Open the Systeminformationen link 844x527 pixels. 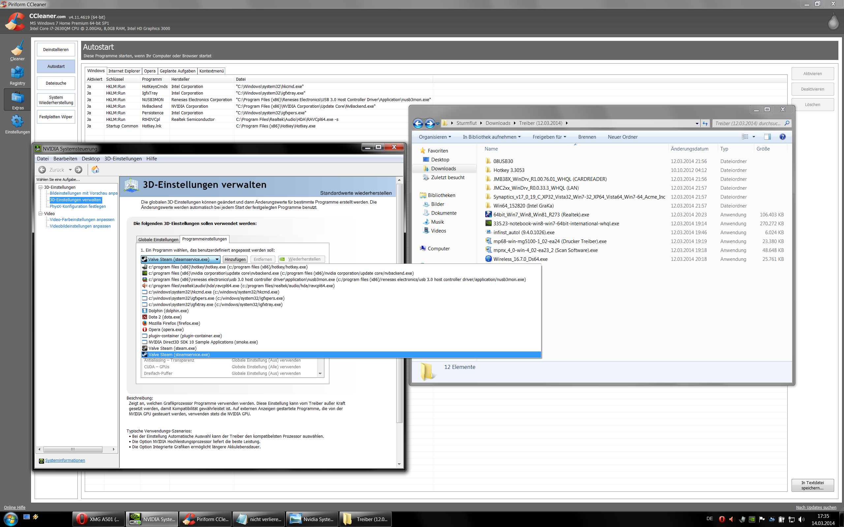[x=65, y=460]
